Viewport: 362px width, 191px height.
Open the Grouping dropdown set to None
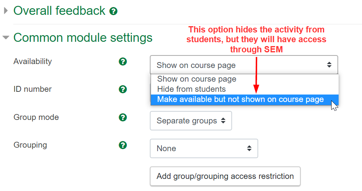pos(204,148)
